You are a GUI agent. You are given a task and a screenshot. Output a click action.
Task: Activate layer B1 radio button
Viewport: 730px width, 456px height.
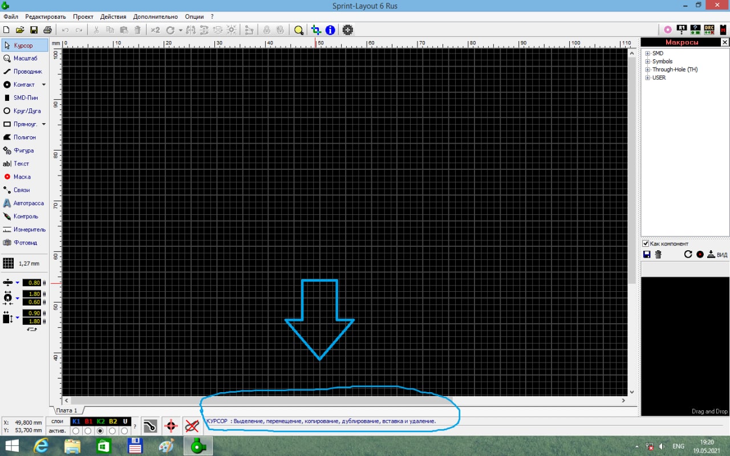coord(88,431)
